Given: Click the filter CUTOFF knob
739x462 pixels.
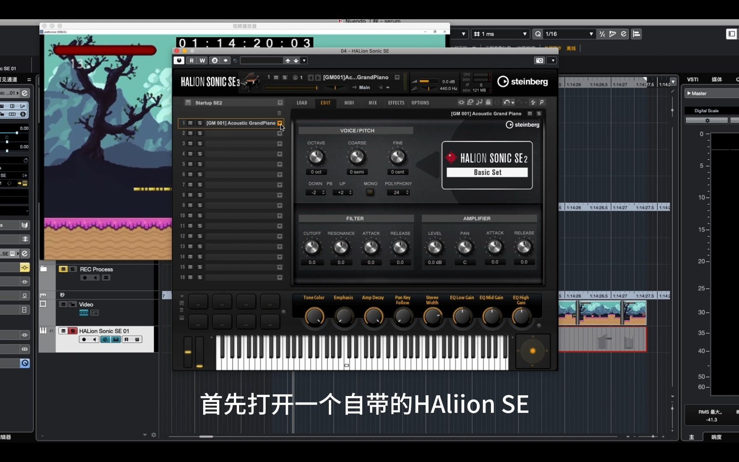Looking at the screenshot, I should click(312, 247).
